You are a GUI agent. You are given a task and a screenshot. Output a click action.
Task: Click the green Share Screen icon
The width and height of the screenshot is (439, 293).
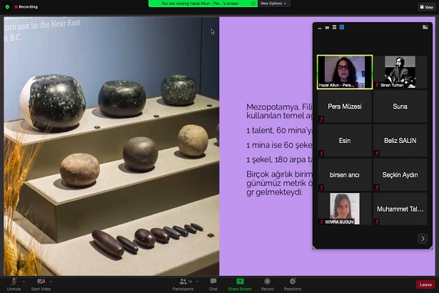(x=240, y=282)
